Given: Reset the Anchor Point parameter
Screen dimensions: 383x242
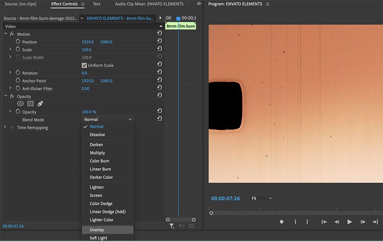Looking at the screenshot, I should 159,80.
